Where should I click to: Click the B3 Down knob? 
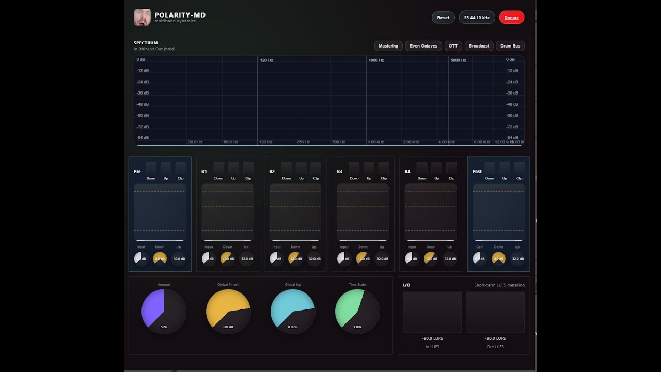coord(363,258)
